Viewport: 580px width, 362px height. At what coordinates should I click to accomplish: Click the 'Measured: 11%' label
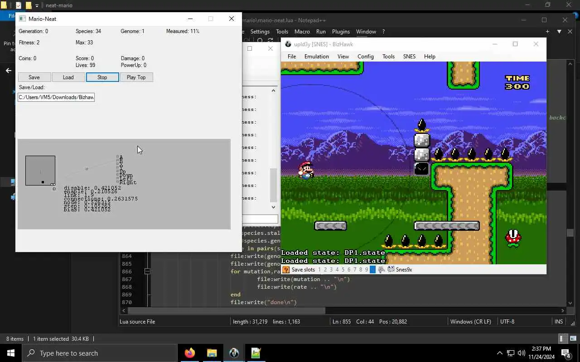point(183,31)
